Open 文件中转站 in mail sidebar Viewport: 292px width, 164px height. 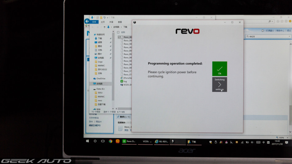94,118
